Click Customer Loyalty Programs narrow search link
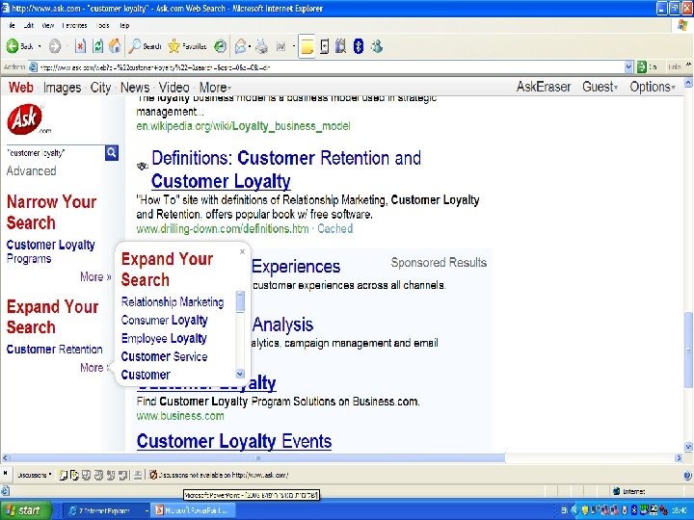The image size is (694, 520). click(51, 251)
